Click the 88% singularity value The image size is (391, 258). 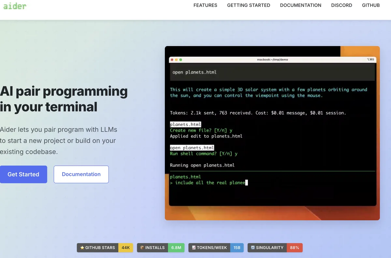(x=295, y=248)
